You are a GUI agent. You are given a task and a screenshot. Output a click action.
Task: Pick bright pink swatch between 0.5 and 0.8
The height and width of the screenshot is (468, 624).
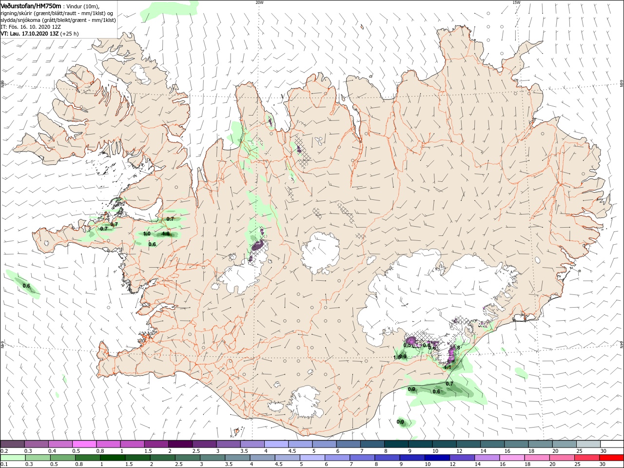[84, 444]
